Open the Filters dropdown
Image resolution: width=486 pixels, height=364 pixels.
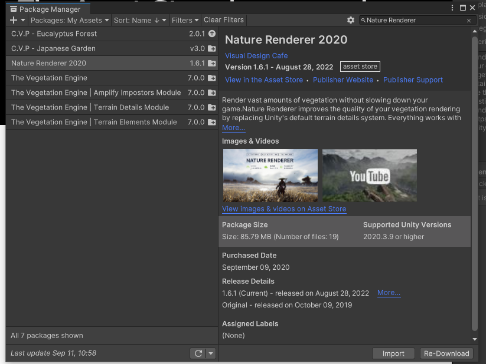click(185, 21)
